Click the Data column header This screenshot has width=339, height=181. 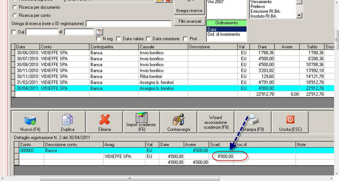(27, 47)
